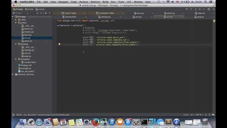Click the article.views.basic_one code line
The image size is (227, 128).
[105, 37]
